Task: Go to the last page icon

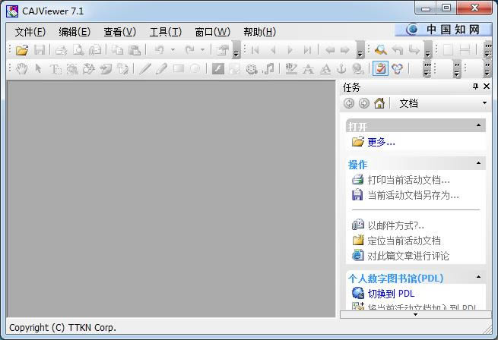Action: (x=307, y=50)
